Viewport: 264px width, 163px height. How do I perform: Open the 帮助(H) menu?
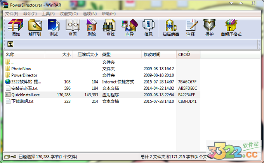pyautogui.click(x=109, y=14)
